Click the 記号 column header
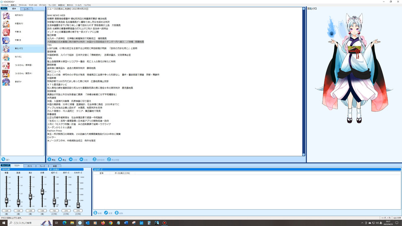 tap(101, 173)
